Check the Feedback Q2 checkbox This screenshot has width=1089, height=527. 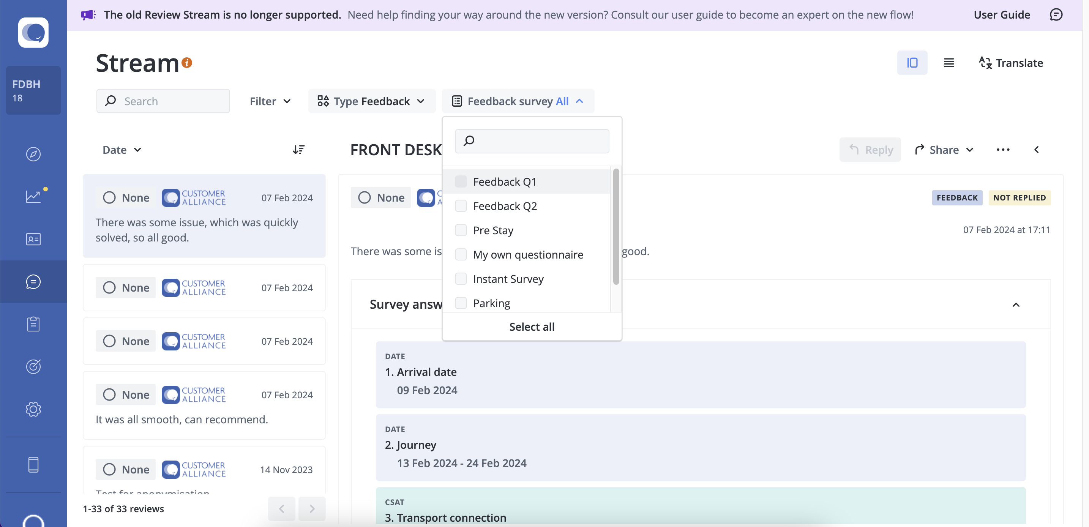pos(461,206)
